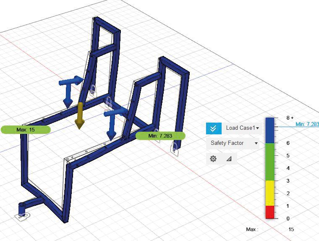This screenshot has width=319, height=241.
Task: Click the legend maximum value 15
Action: click(x=291, y=229)
